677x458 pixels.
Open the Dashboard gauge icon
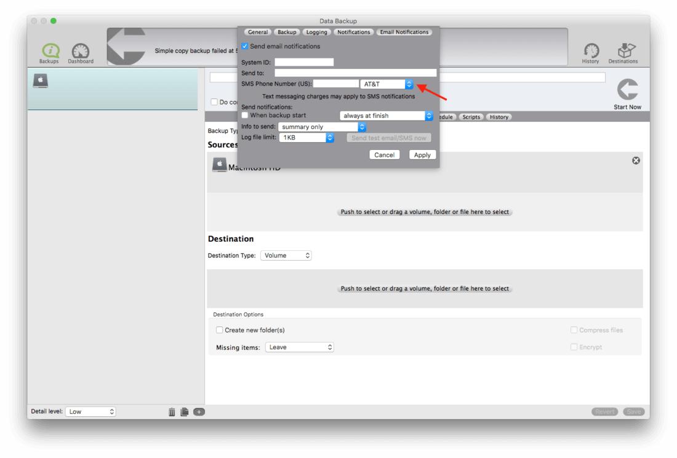[79, 49]
